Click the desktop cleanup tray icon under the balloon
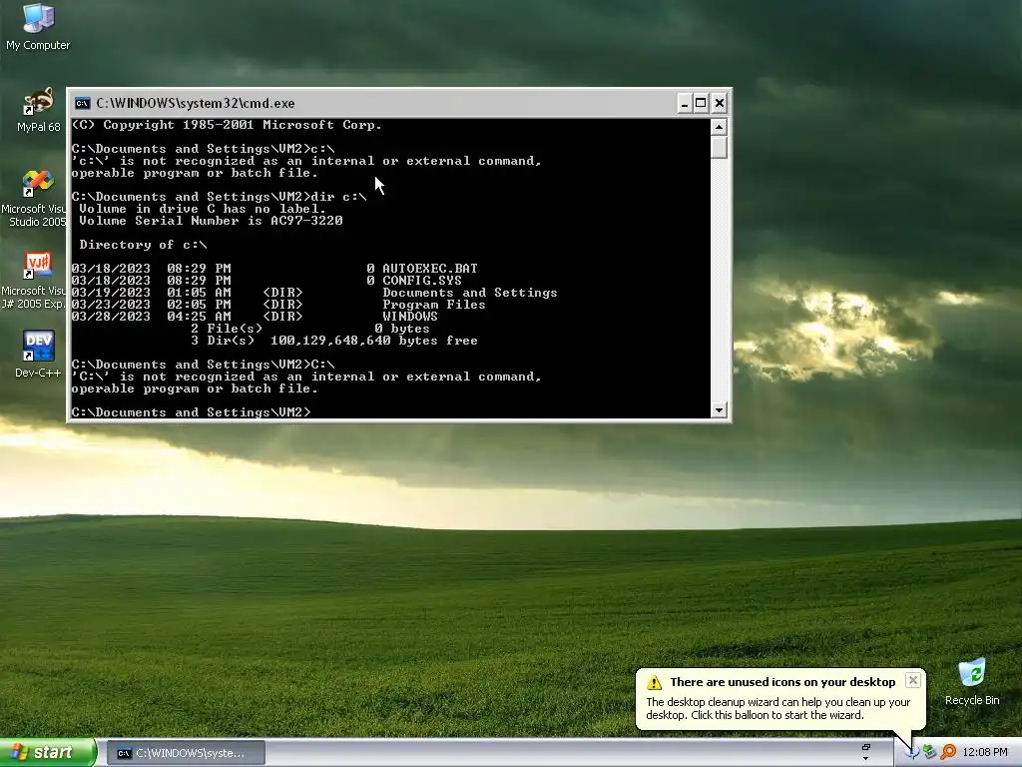The height and width of the screenshot is (767, 1022). point(911,752)
